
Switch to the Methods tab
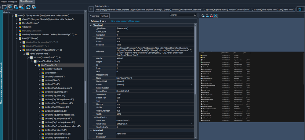(x=104, y=16)
